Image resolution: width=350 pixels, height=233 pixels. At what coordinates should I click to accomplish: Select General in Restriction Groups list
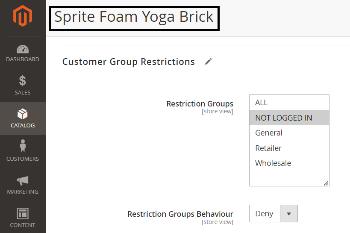click(269, 133)
